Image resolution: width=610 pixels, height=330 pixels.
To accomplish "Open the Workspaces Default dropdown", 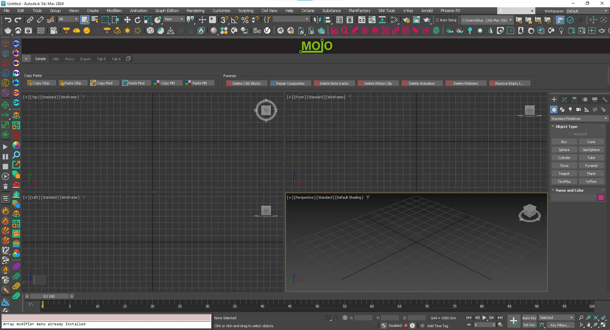I will point(587,11).
